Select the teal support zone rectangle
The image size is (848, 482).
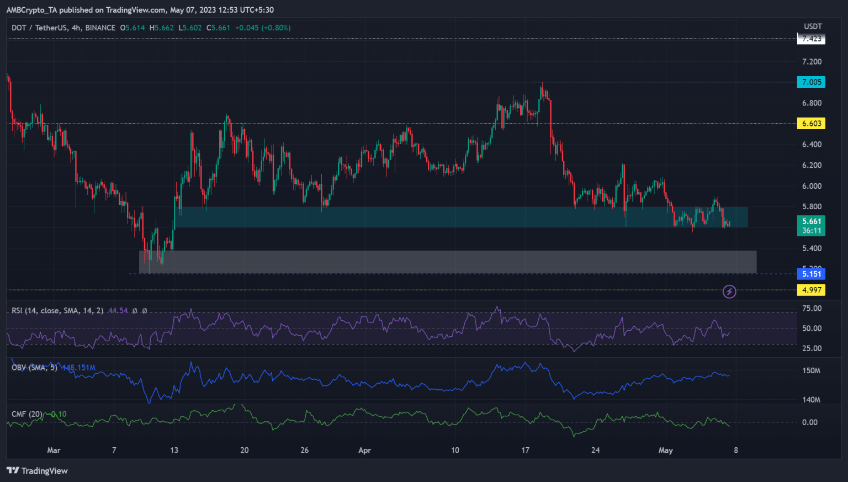[461, 217]
